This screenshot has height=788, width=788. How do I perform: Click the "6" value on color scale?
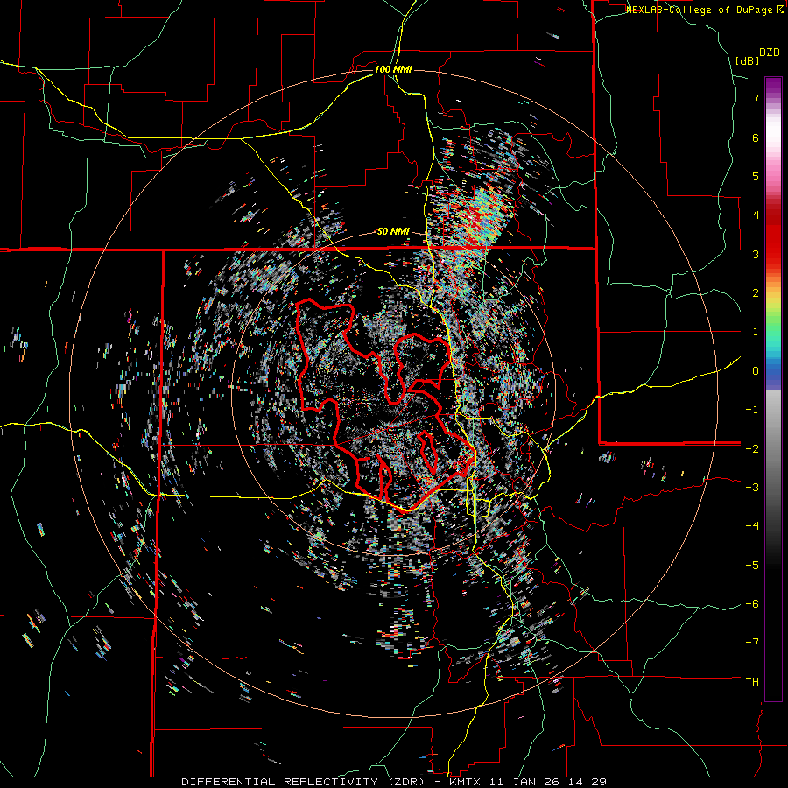(756, 137)
